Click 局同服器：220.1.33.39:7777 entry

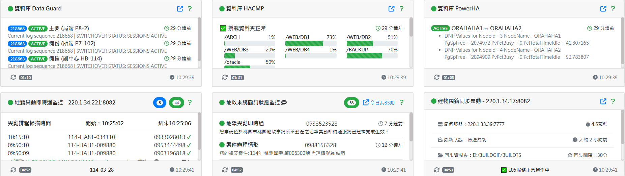(x=471, y=124)
